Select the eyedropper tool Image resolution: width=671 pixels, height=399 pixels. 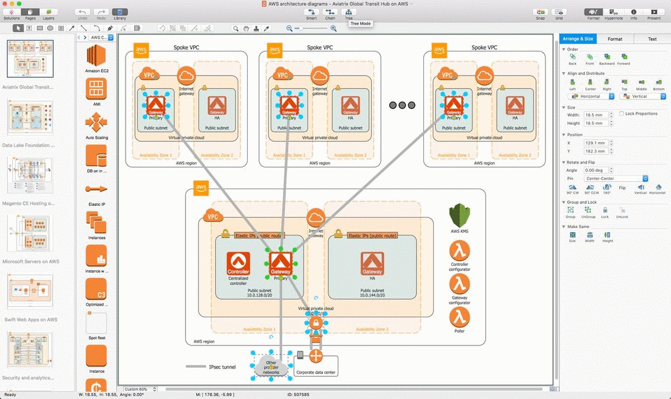pyautogui.click(x=267, y=28)
